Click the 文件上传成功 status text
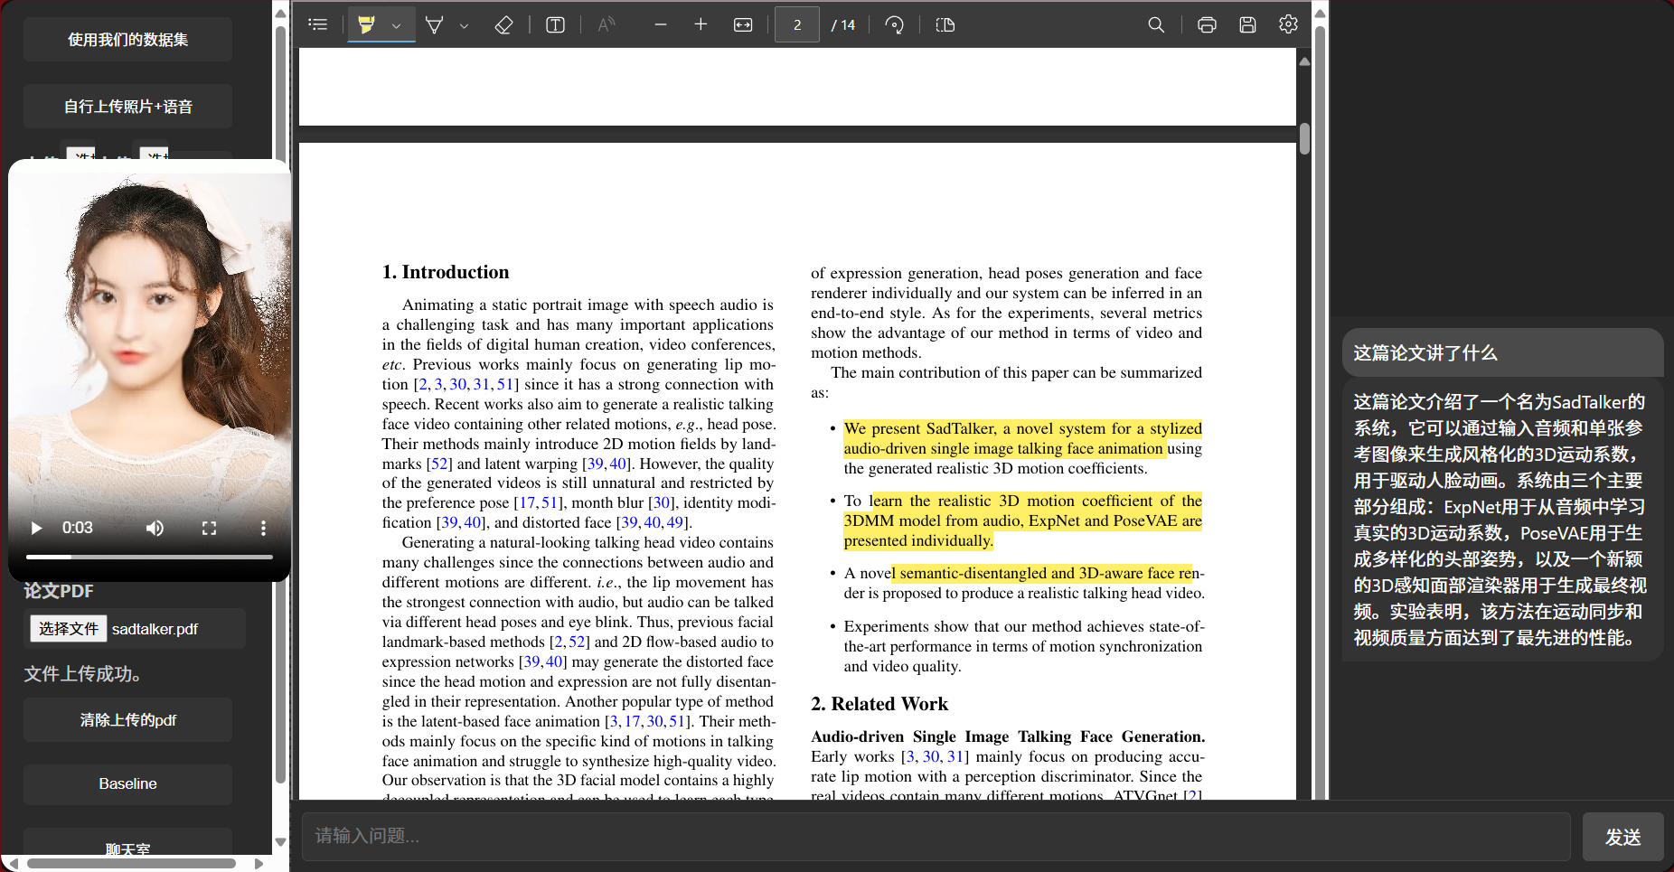 coord(82,674)
